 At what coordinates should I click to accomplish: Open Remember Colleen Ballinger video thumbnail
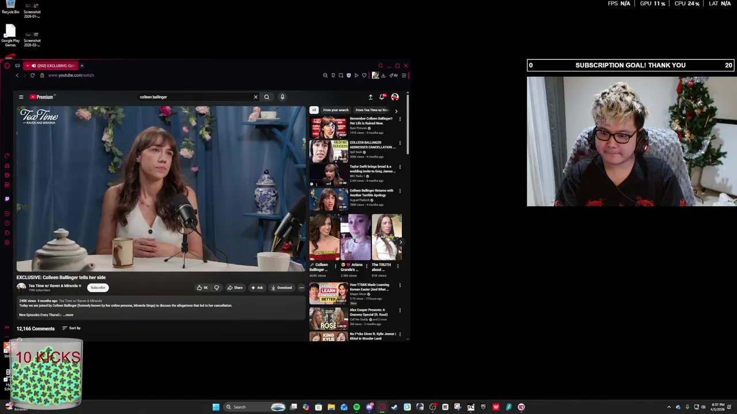point(329,127)
